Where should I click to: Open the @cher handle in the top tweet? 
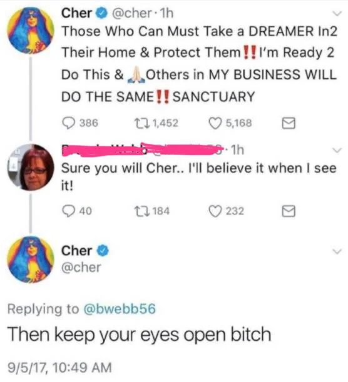(x=131, y=13)
